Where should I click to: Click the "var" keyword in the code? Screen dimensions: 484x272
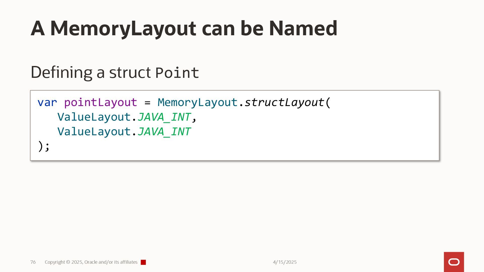pos(47,103)
